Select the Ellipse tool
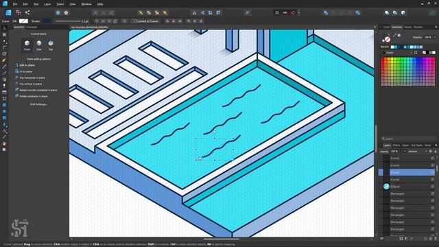Screen dimensions: 439x247 pyautogui.click(x=4, y=111)
